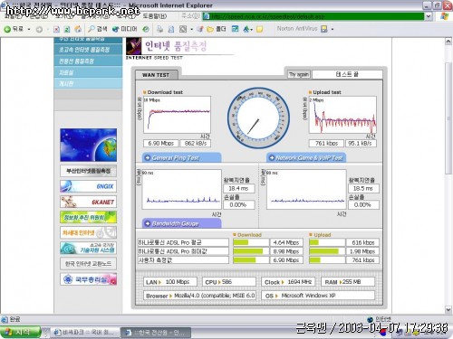453x339 pixels.
Task: Select the WAN TEST tab
Action: tap(156, 75)
